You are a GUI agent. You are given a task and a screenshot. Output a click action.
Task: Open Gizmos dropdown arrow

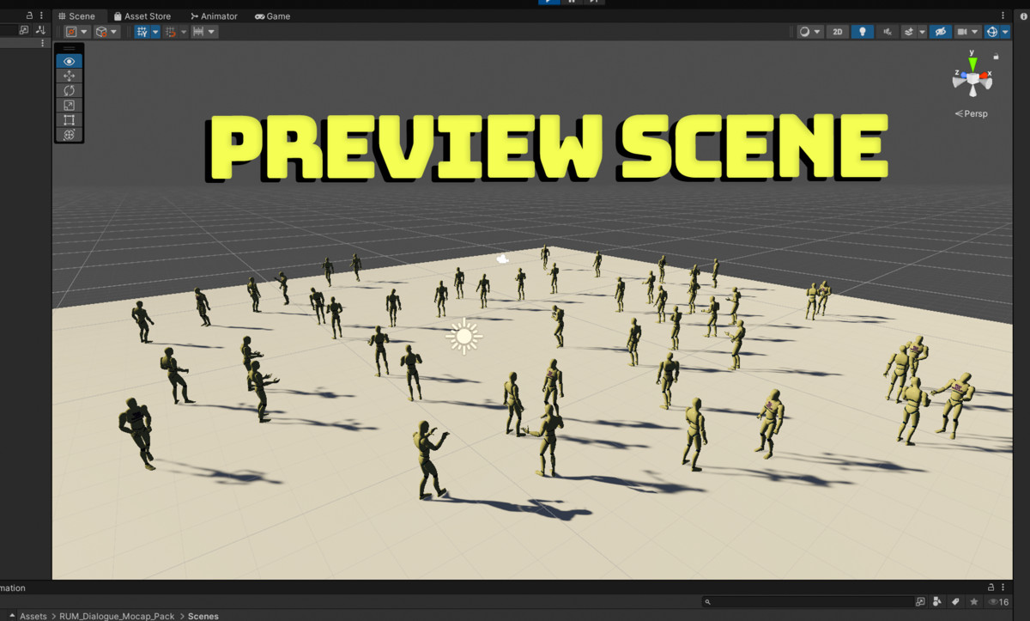pyautogui.click(x=1005, y=32)
